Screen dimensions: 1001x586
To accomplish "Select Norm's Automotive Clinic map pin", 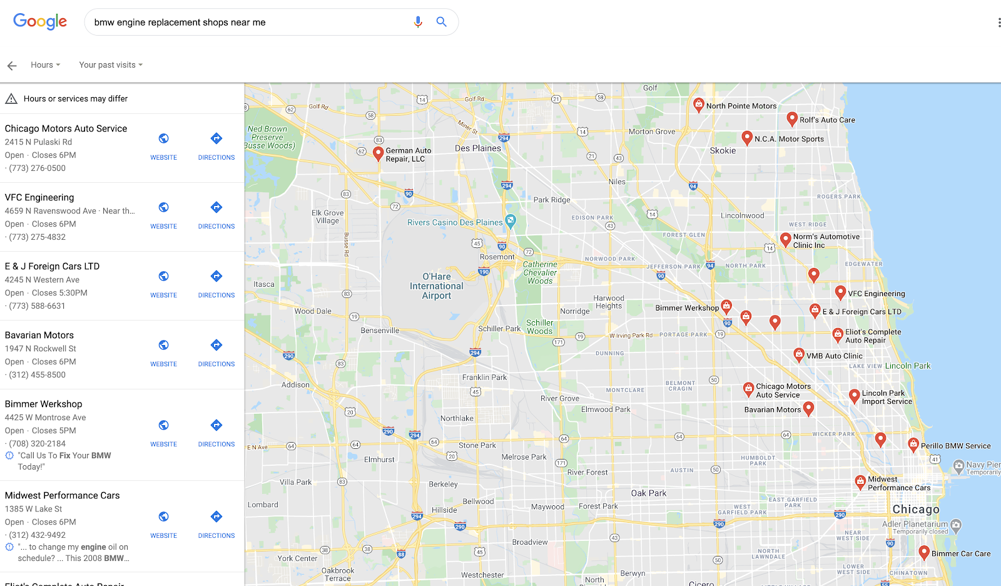I will tap(786, 240).
